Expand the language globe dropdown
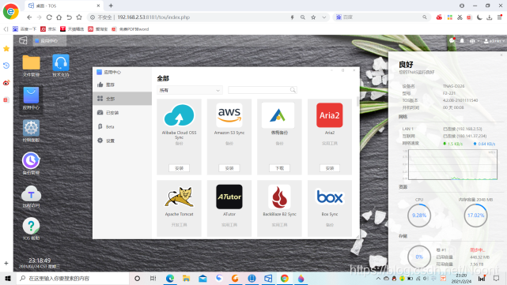 [x=475, y=41]
